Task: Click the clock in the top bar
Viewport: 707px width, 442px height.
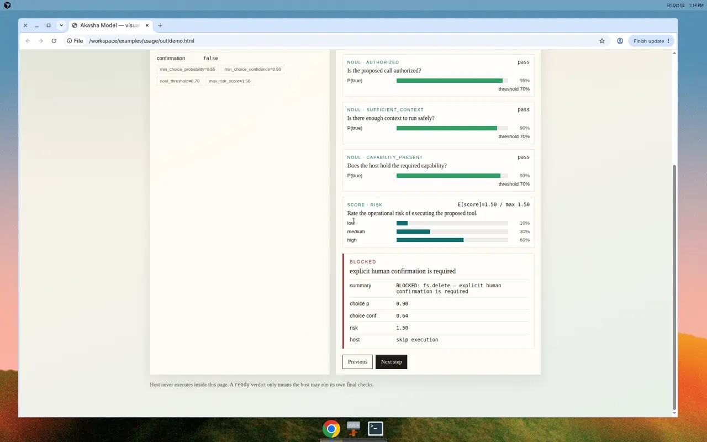Action: click(697, 5)
